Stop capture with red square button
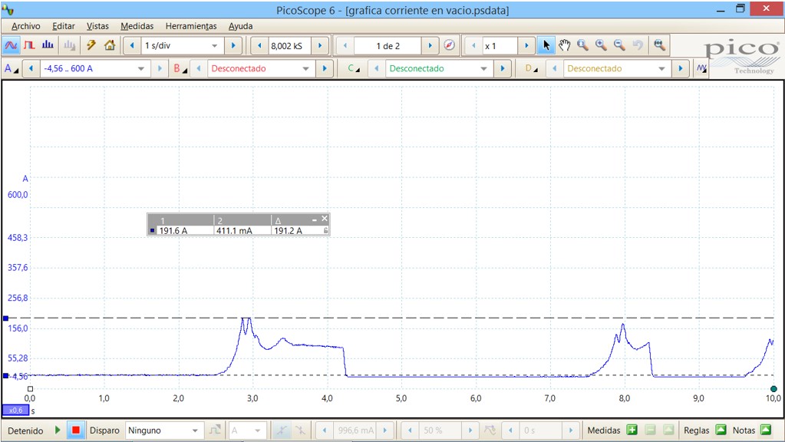785x442 pixels. tap(76, 430)
